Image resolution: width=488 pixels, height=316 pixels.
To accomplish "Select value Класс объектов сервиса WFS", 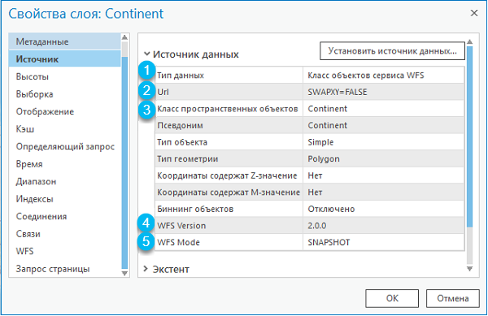I will [x=366, y=76].
